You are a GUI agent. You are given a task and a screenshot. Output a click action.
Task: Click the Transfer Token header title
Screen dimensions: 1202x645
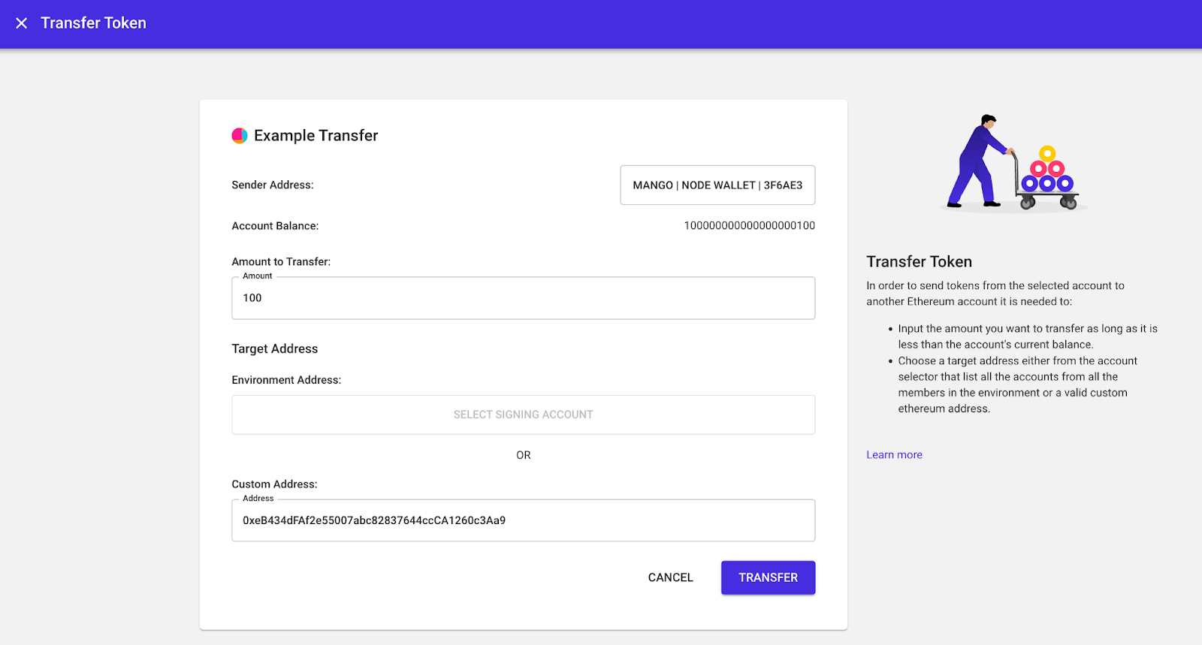92,23
